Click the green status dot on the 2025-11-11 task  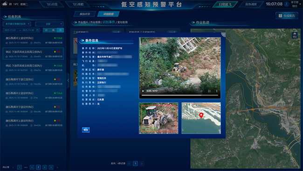pos(55,38)
